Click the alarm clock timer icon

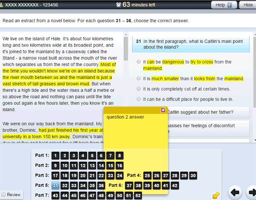coord(119,5)
